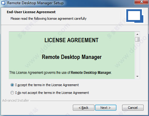Image resolution: width=149 pixels, height=116 pixels.
Task: Click the Remote Desktop Manager title bar icon
Action: (3, 3)
